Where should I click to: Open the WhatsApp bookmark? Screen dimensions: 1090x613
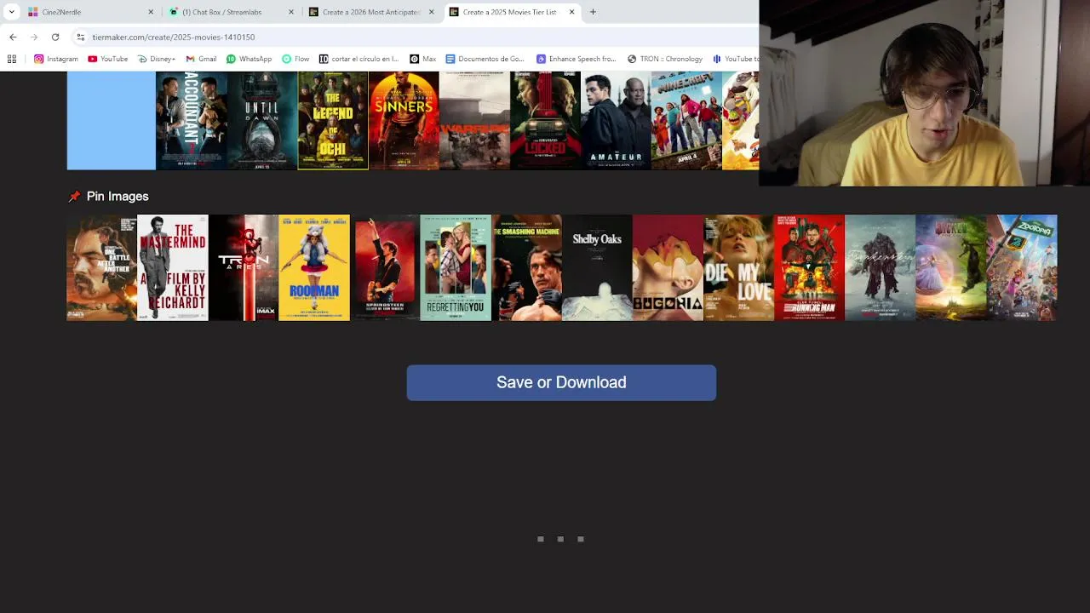pyautogui.click(x=249, y=59)
